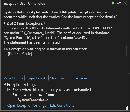
Task: Pin the exception helper popup
Action: pyautogui.click(x=119, y=3)
